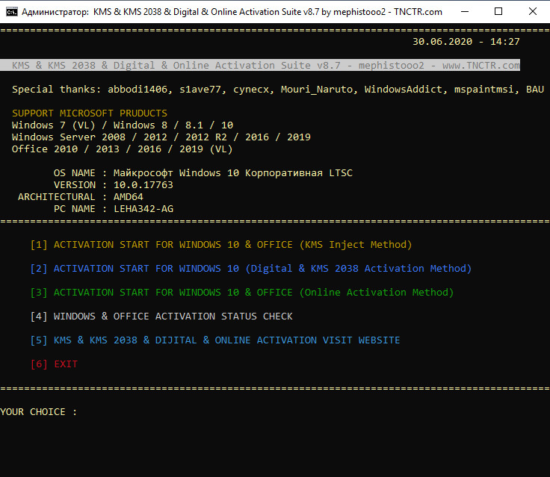
Task: Click the 'Windows 7 (VL) / Windows 8' line
Action: click(123, 125)
